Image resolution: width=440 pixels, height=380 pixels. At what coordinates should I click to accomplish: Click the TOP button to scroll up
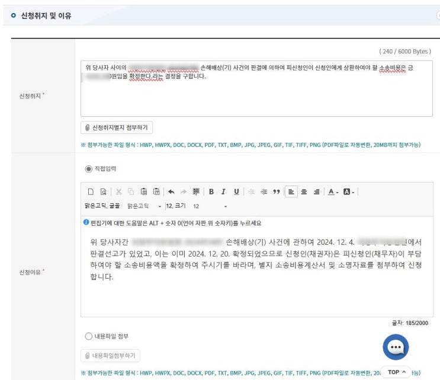pos(396,372)
